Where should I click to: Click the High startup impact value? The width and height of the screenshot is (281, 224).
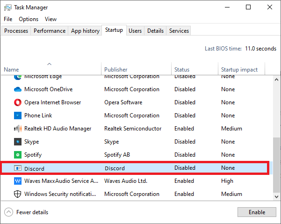point(227,181)
